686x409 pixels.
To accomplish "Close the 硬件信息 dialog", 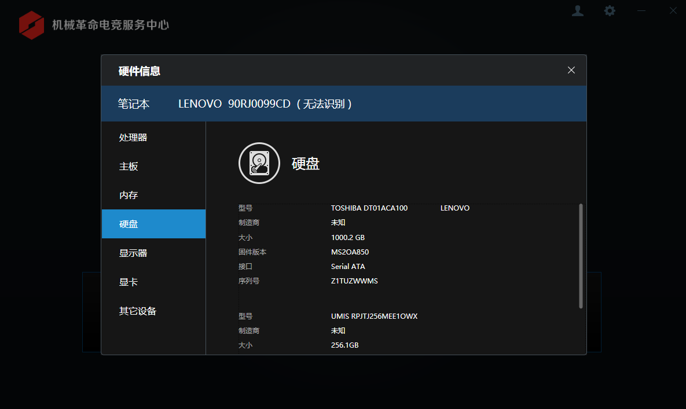I will 571,71.
